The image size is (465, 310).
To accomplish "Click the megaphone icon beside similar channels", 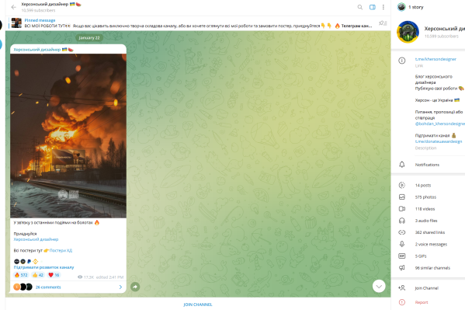I will pos(402,268).
